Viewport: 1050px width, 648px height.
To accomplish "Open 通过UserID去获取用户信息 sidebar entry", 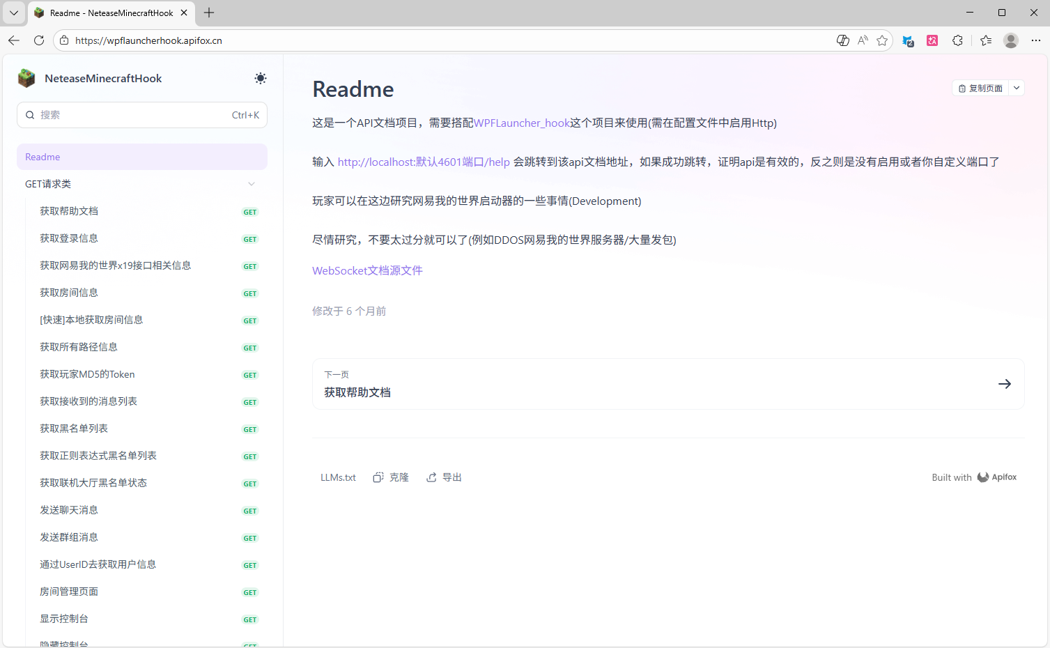I will 142,564.
